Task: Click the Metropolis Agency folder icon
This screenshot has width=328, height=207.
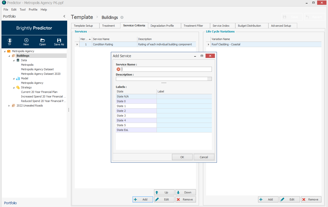Action: click(x=9, y=51)
